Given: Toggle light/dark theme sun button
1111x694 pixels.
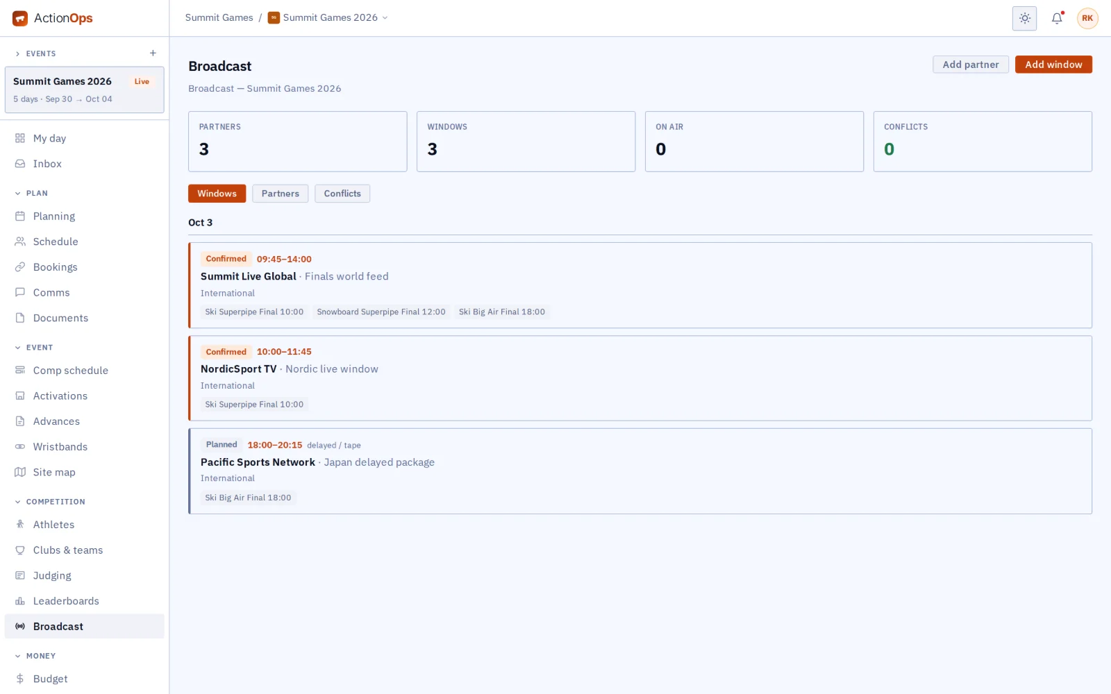Looking at the screenshot, I should (x=1024, y=18).
